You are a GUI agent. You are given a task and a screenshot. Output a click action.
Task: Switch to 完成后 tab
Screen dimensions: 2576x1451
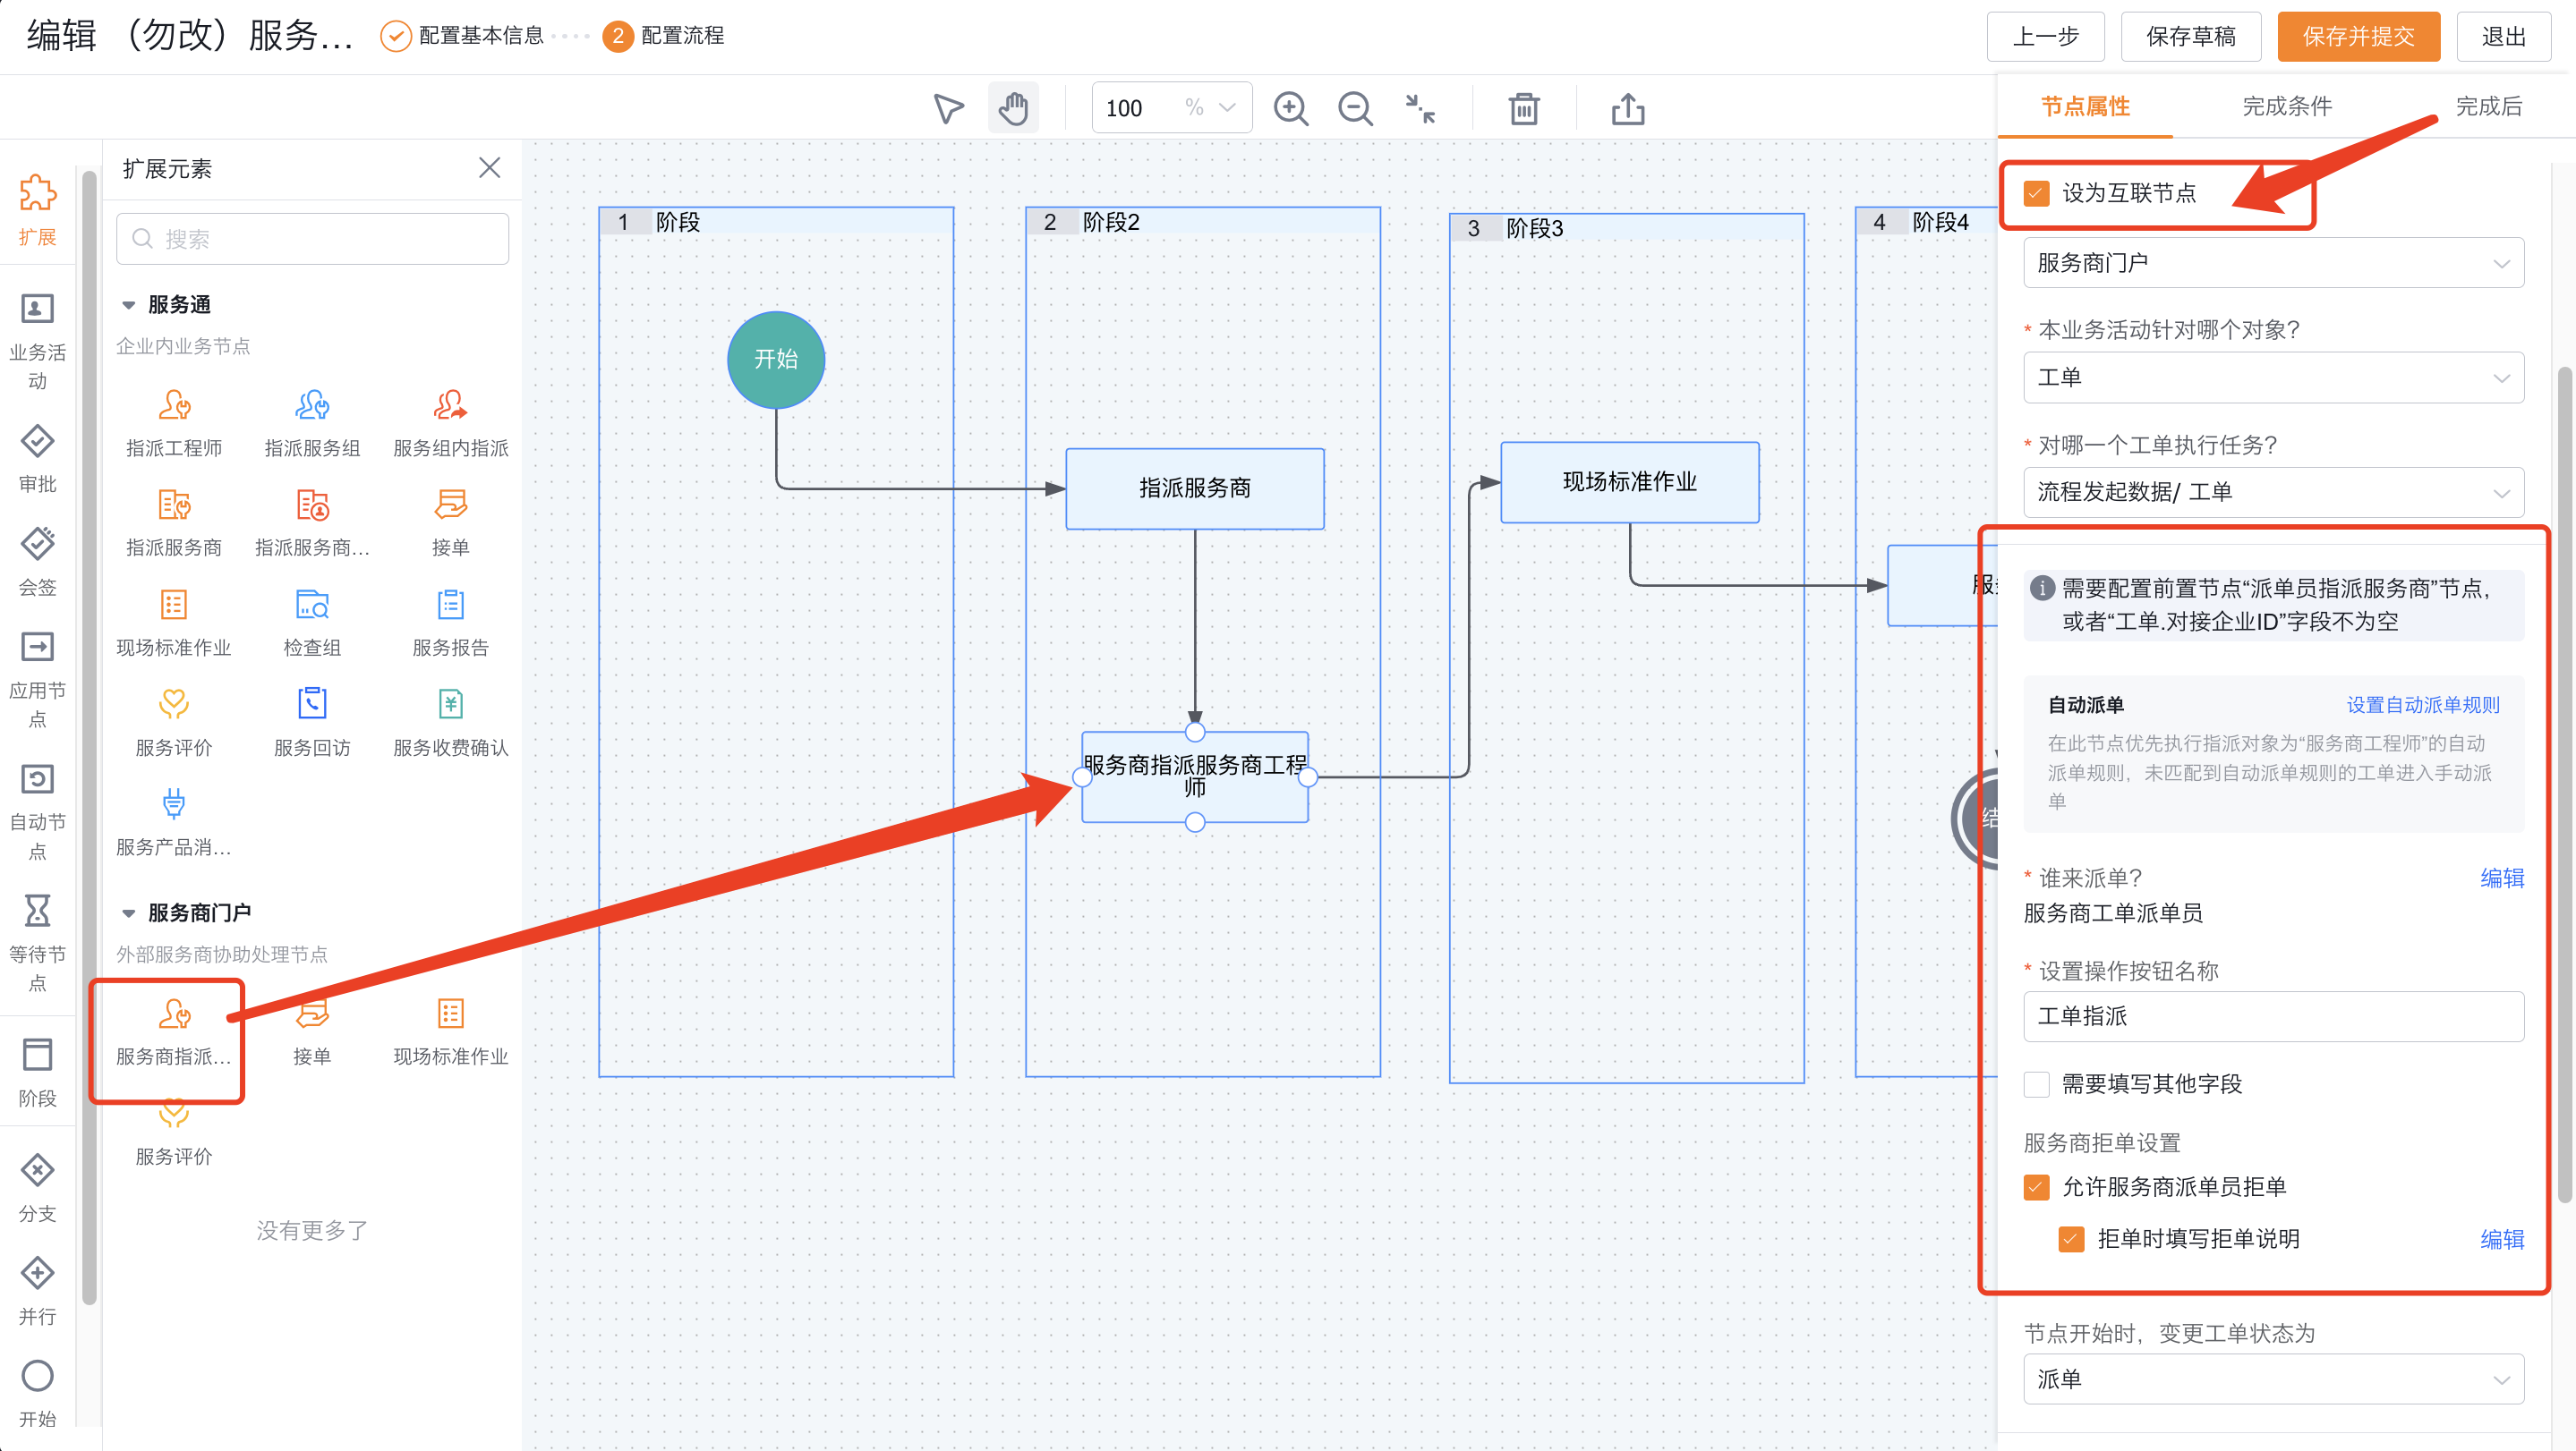pos(2488,106)
